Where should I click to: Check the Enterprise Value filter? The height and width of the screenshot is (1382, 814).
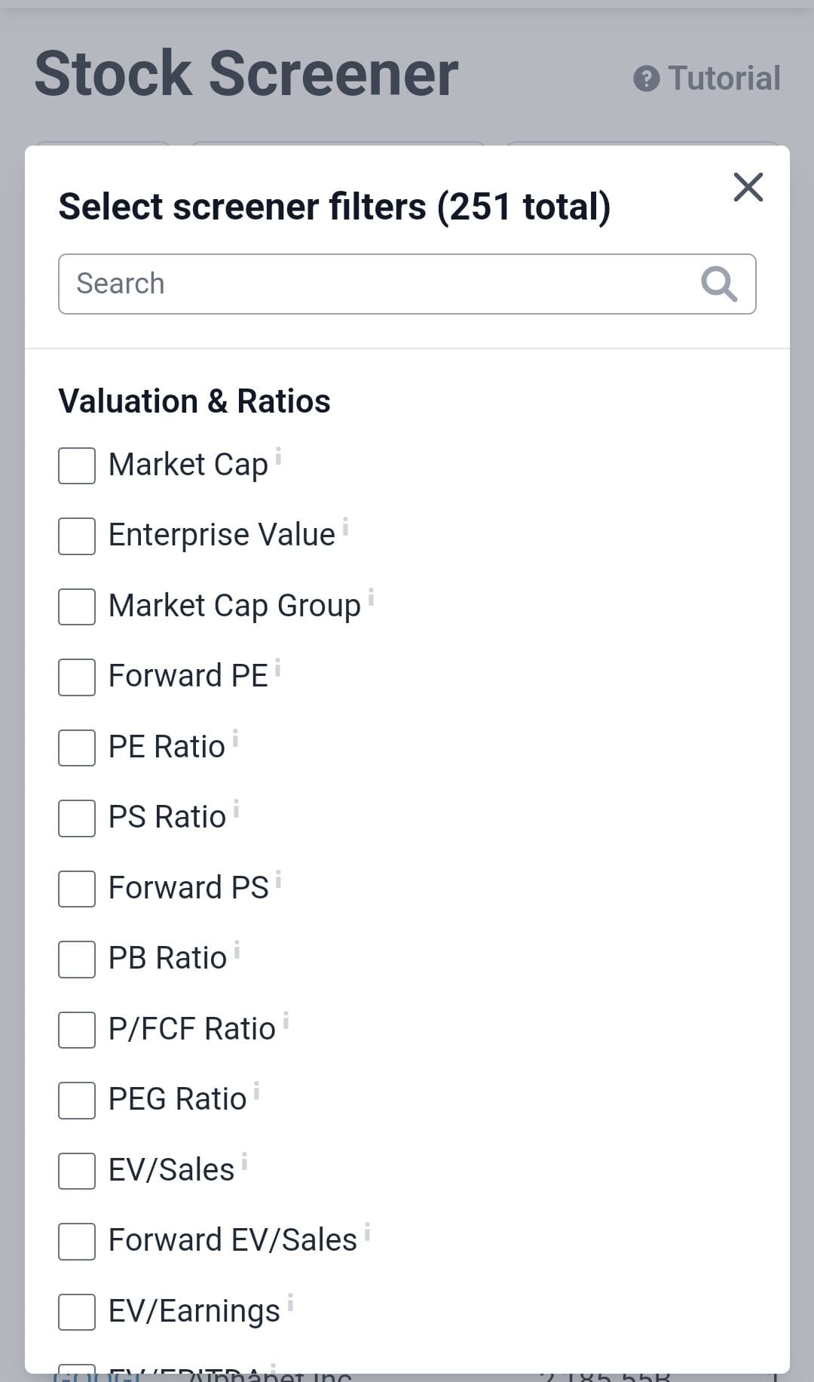point(76,536)
